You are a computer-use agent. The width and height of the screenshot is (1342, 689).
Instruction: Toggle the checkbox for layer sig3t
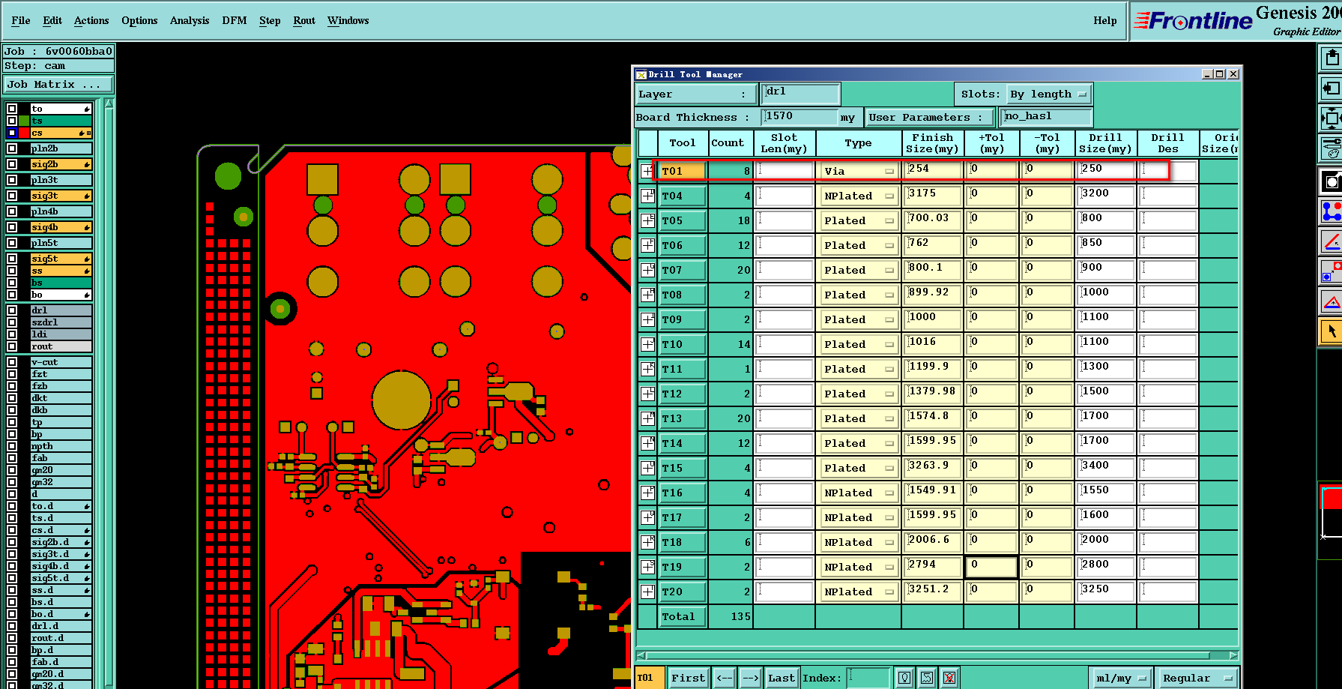click(12, 196)
